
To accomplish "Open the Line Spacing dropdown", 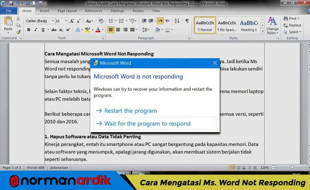I will [x=146, y=30].
